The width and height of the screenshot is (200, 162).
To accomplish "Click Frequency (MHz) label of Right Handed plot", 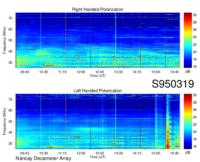I will (4, 40).
